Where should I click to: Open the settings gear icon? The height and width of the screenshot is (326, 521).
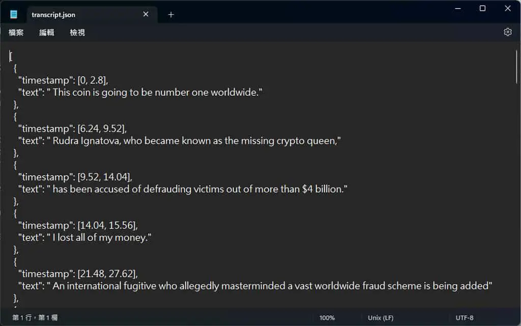[x=507, y=32]
